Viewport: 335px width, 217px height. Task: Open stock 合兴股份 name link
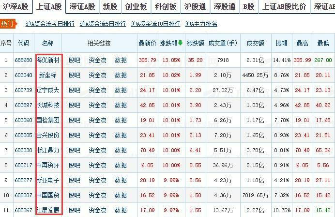click(x=48, y=135)
